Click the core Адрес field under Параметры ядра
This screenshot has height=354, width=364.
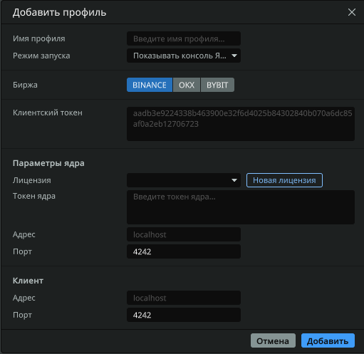[x=184, y=234]
